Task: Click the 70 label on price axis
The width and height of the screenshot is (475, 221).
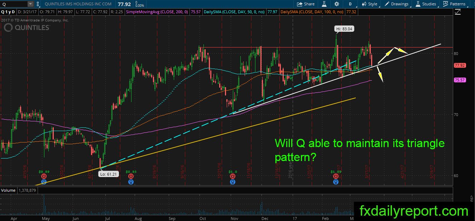Action: click(x=456, y=115)
